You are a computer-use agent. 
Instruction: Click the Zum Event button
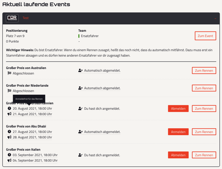[x=205, y=36]
